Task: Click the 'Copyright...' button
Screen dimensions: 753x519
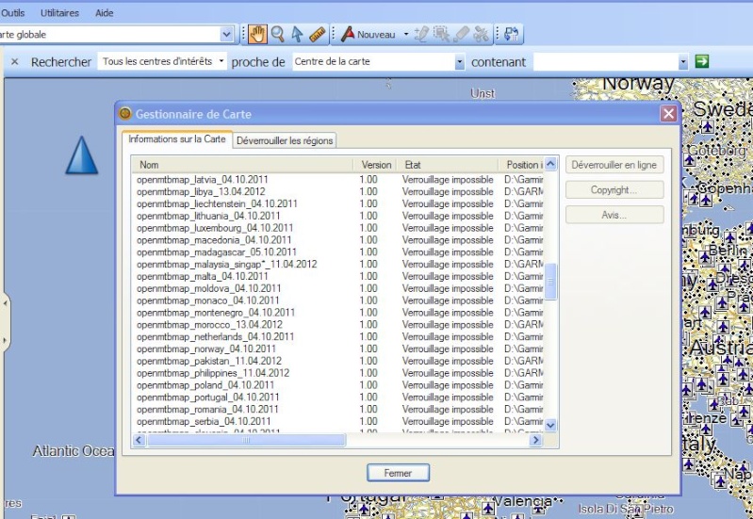Action: tap(614, 189)
